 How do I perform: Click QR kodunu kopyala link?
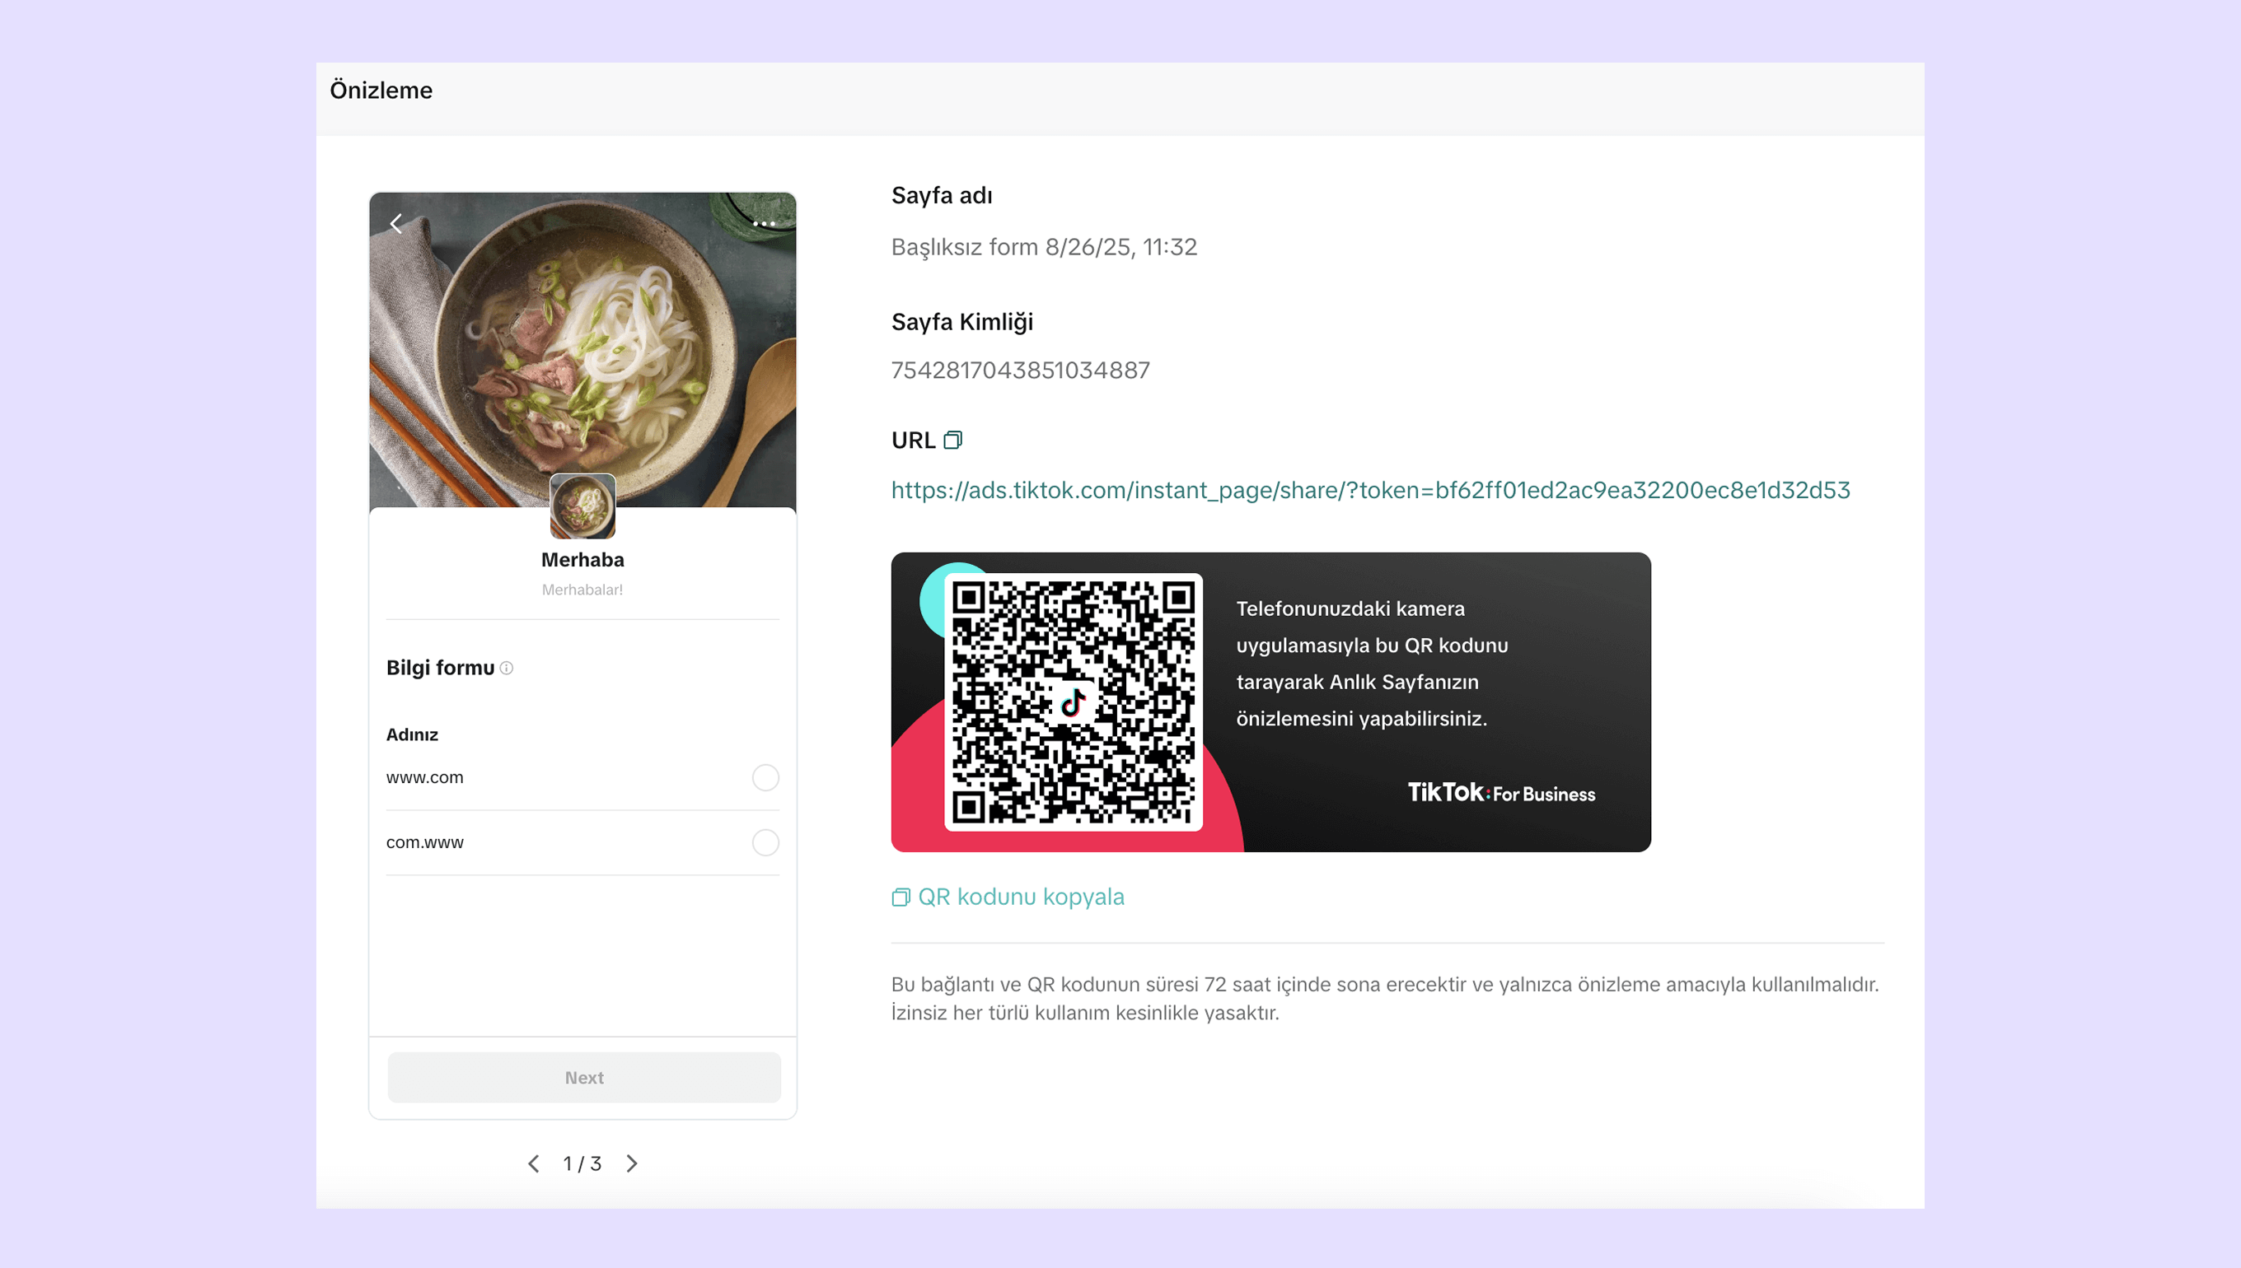[x=1021, y=897]
